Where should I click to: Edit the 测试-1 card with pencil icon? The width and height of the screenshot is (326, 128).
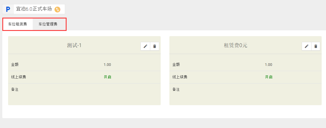[145, 46]
